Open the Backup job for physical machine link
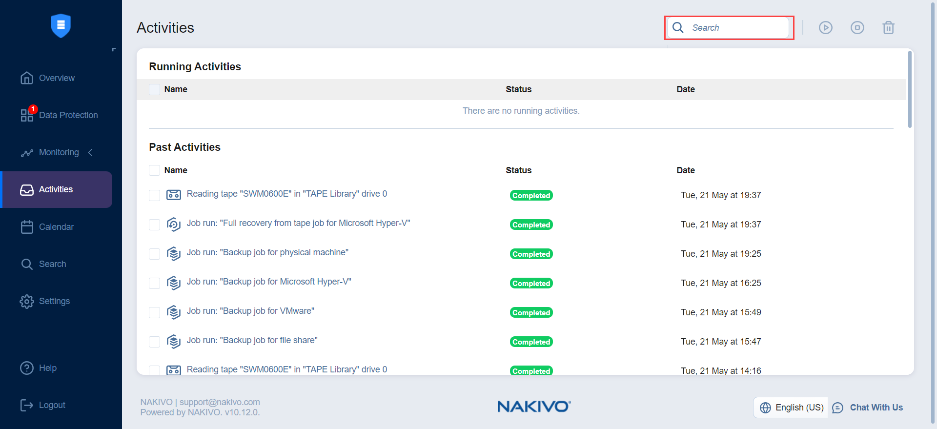Image resolution: width=937 pixels, height=429 pixels. pos(267,252)
